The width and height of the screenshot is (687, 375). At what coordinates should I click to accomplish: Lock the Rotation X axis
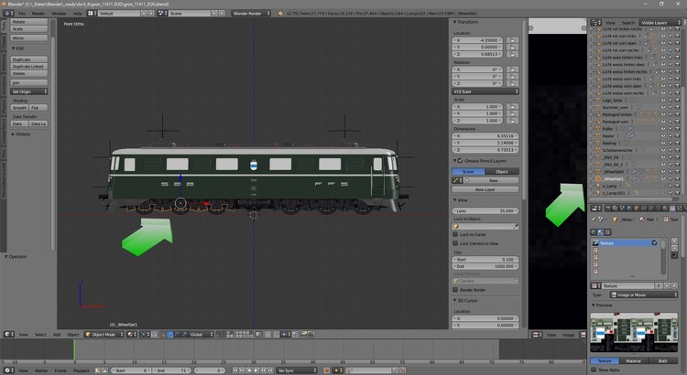[512, 70]
